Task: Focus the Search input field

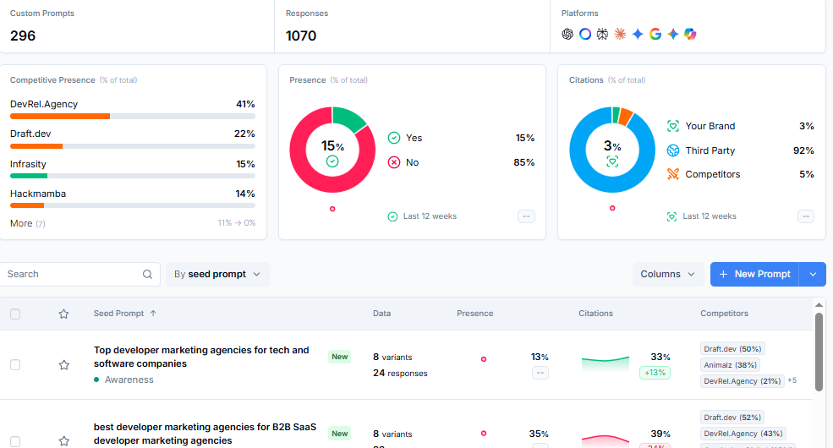Action: (x=72, y=275)
